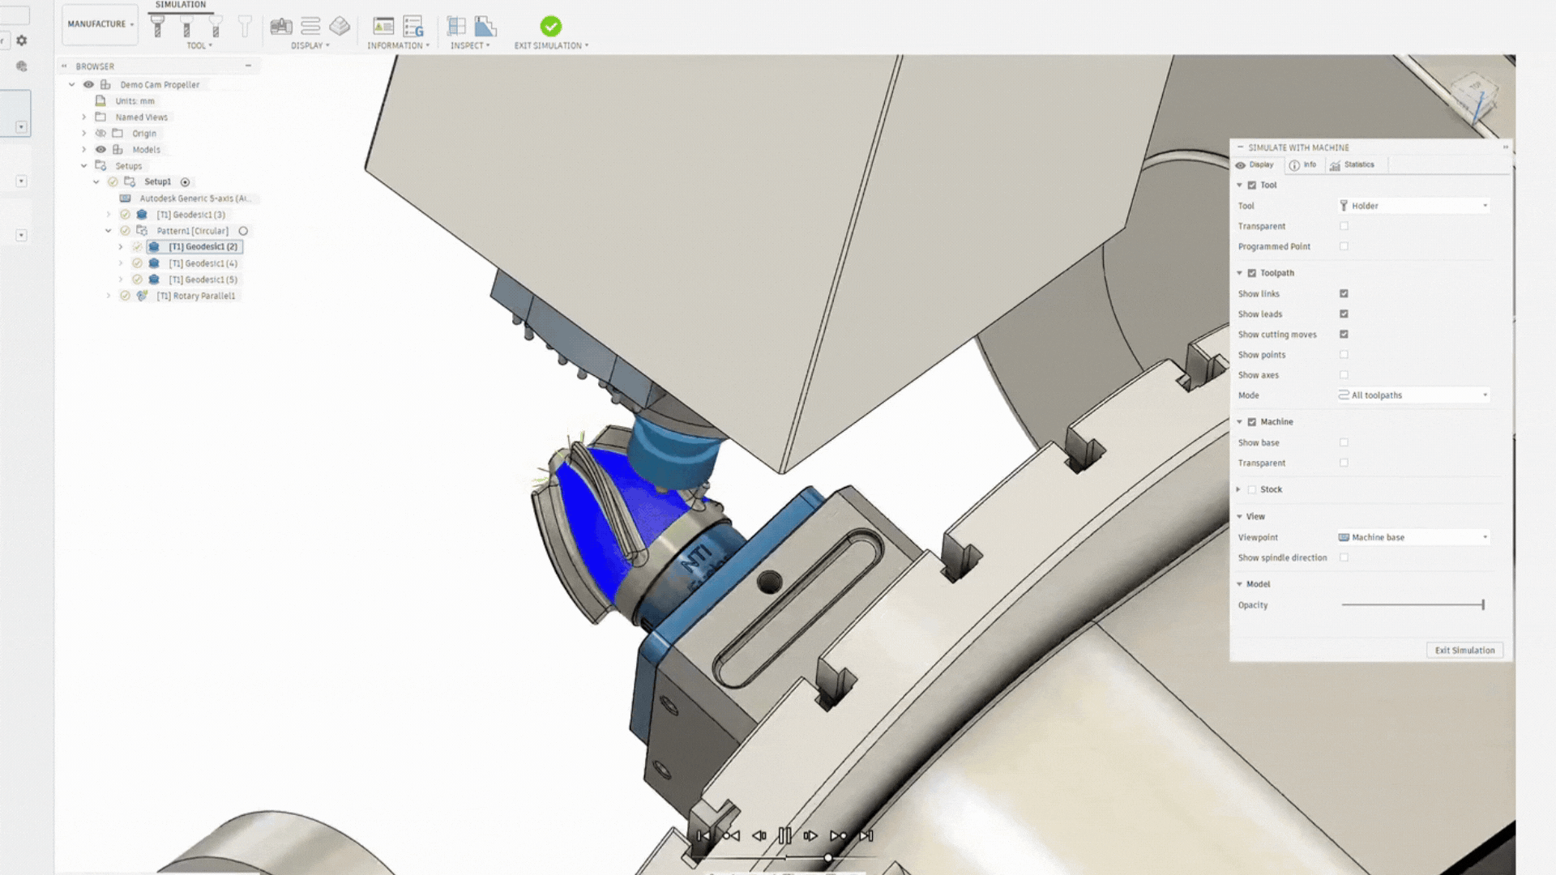
Task: Click the toolpath lines display icon
Action: point(310,27)
